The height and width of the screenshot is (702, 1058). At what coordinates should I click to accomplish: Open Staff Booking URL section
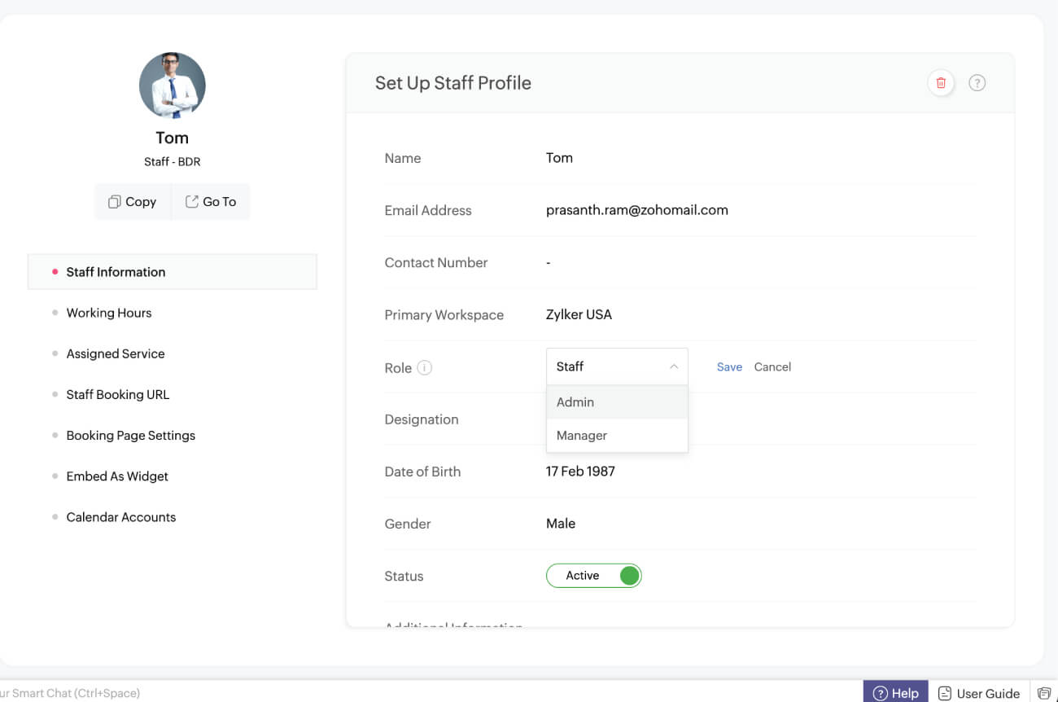tap(118, 394)
